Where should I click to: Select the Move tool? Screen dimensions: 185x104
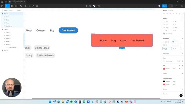[x=7, y=6]
